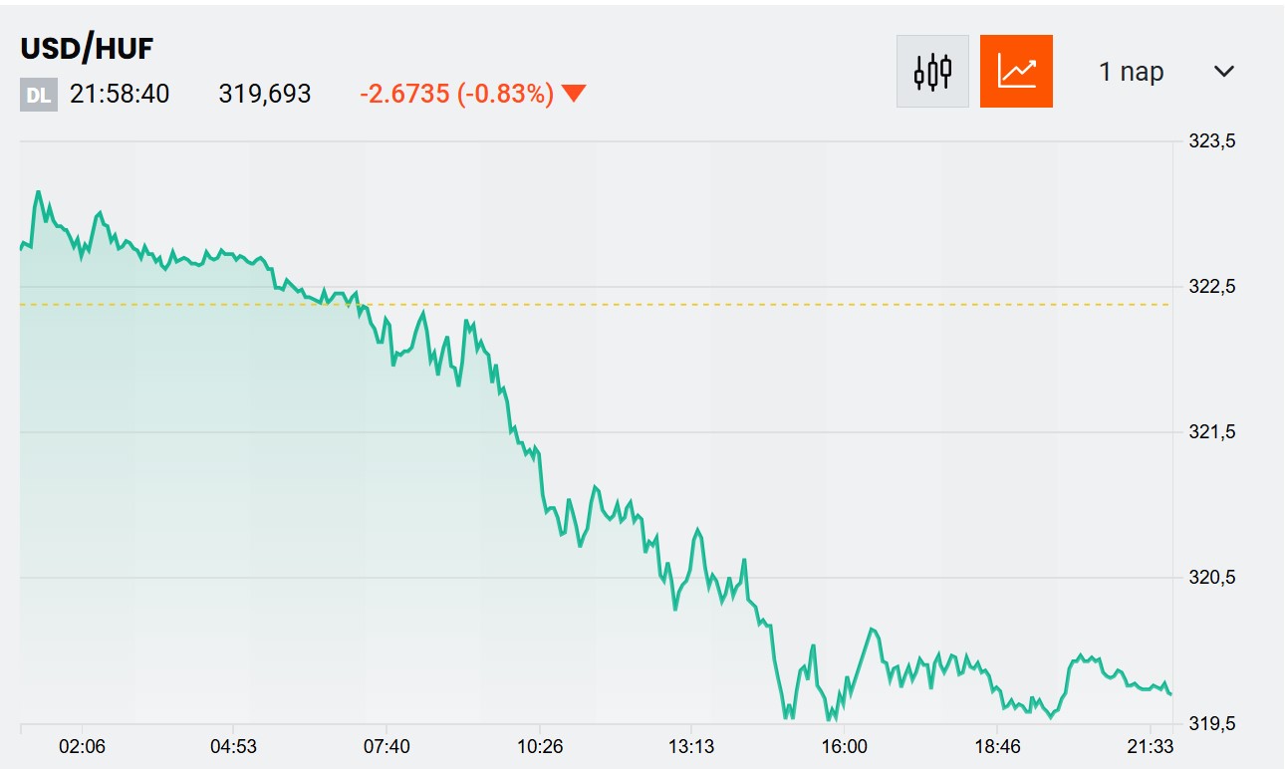The image size is (1287, 769).
Task: Click the 21:58:40 timestamp
Action: (x=120, y=95)
